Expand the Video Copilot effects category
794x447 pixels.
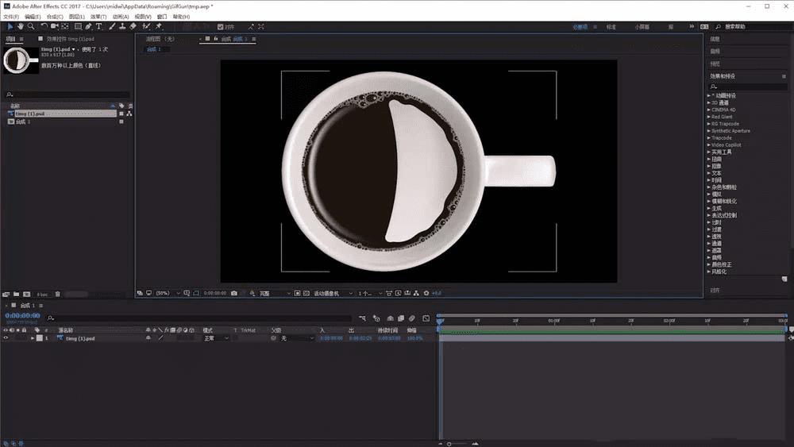click(709, 145)
